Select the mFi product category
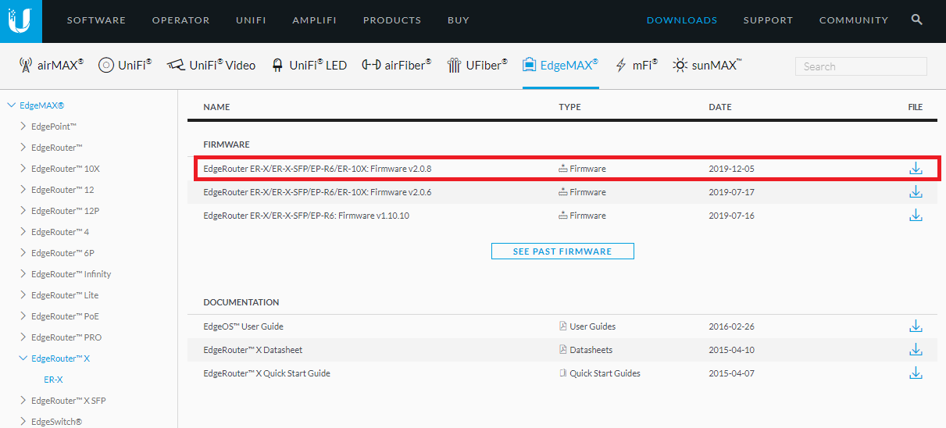946x428 pixels. (x=636, y=66)
